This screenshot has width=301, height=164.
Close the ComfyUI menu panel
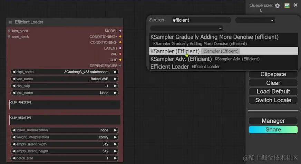point(295,5)
